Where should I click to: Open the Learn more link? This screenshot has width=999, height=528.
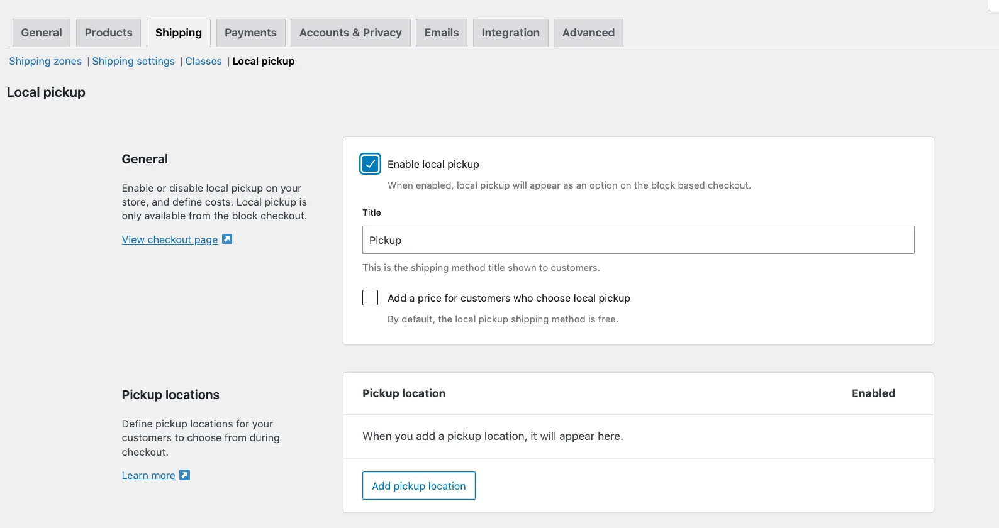point(148,475)
